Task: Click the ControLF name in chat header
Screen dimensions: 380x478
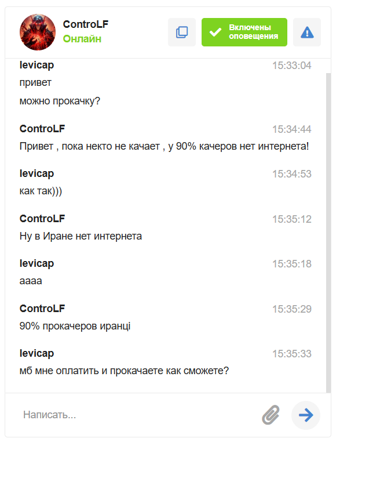Action: tap(85, 24)
